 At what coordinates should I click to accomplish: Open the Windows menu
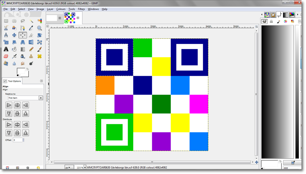pos(93,9)
